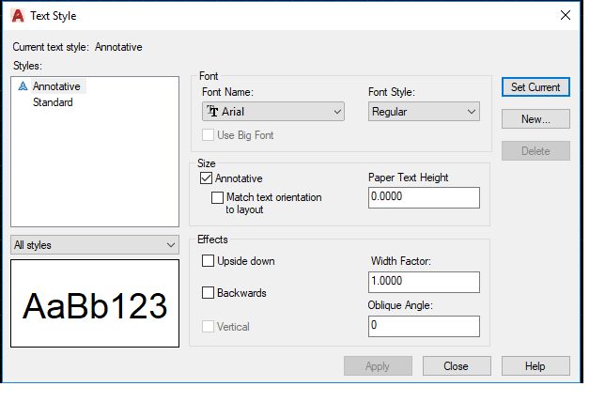Click the Close button at bottom

[457, 366]
